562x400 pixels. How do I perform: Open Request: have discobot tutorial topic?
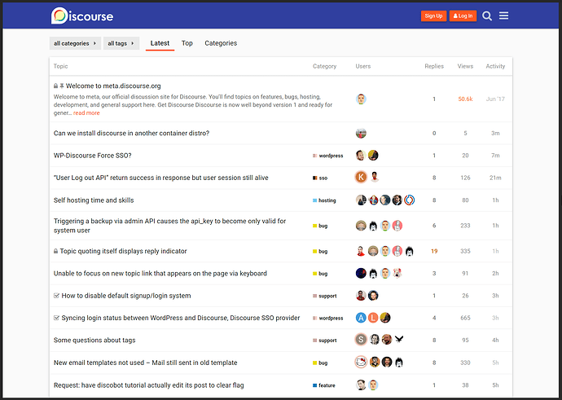click(149, 385)
